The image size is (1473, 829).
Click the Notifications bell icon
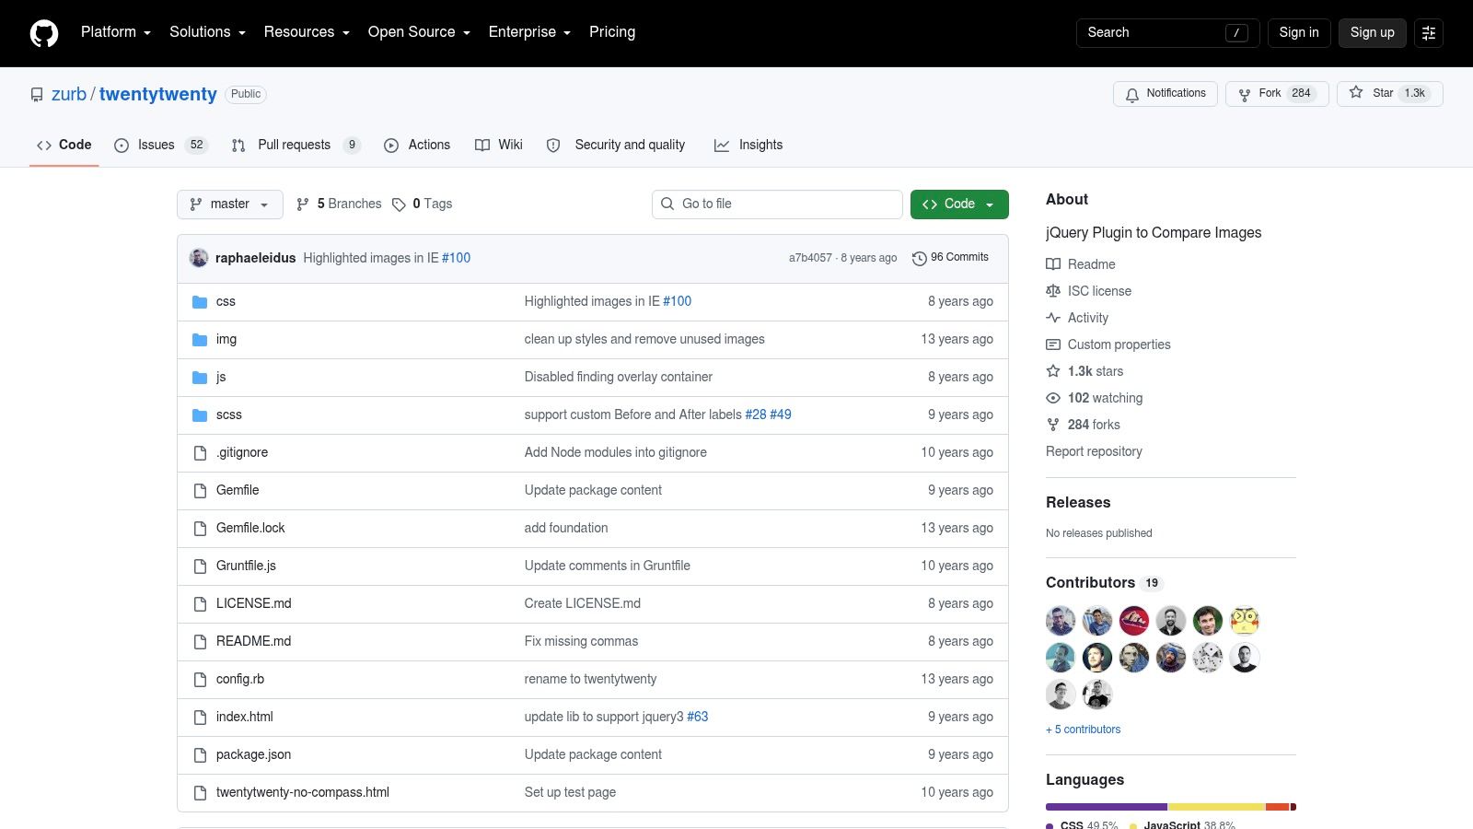pyautogui.click(x=1132, y=94)
